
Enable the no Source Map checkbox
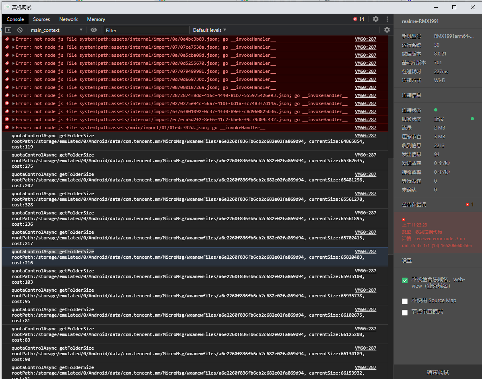(x=404, y=301)
